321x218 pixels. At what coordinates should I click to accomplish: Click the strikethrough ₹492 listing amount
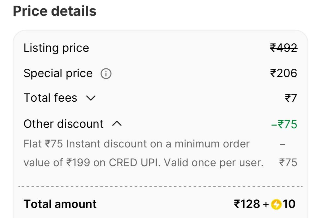click(x=283, y=48)
